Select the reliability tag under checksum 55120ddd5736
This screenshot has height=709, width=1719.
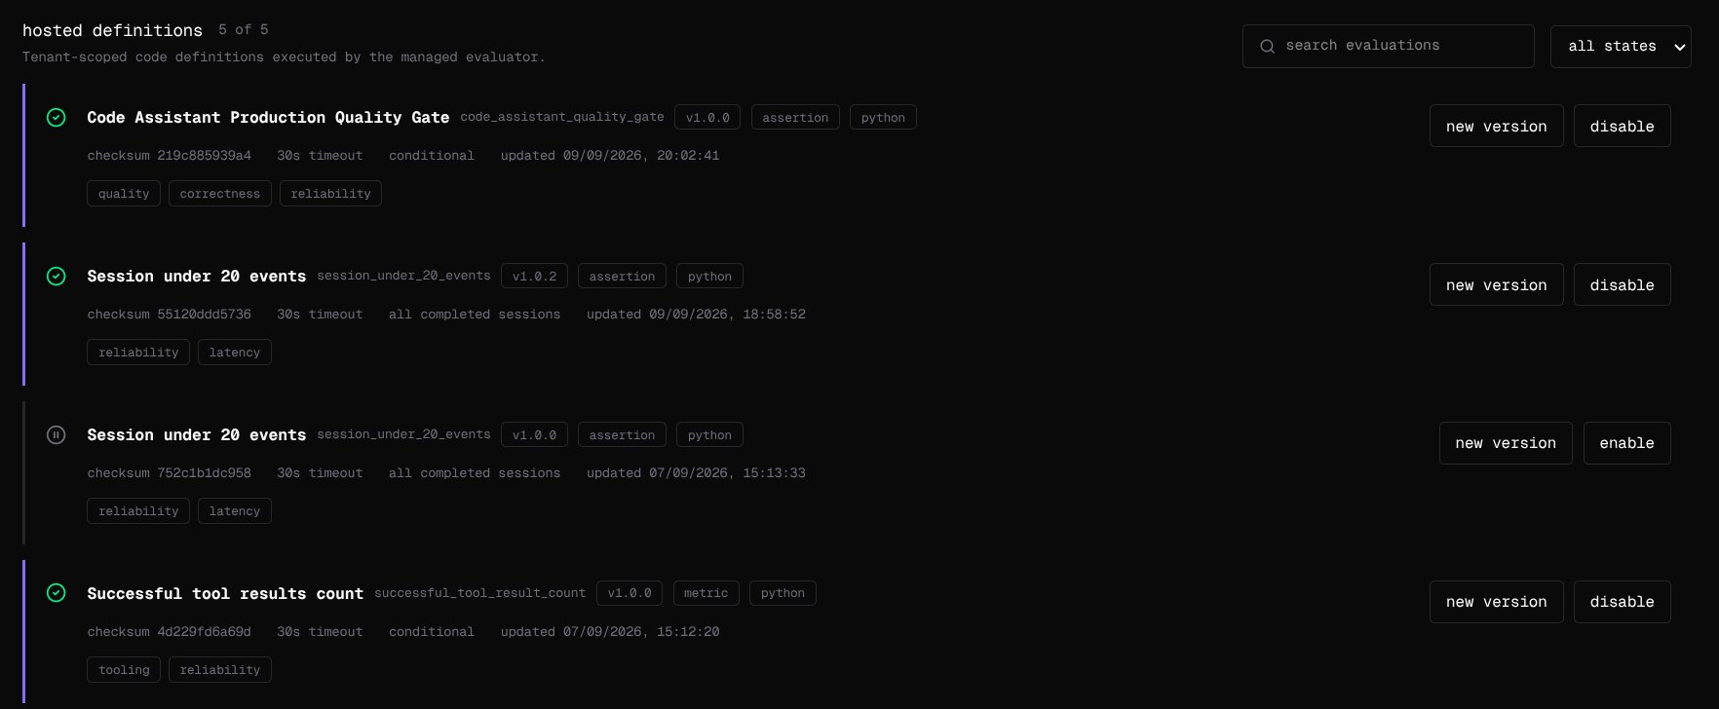[138, 353]
